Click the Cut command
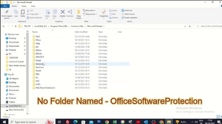The width and height of the screenshot is (222, 124). point(30,11)
